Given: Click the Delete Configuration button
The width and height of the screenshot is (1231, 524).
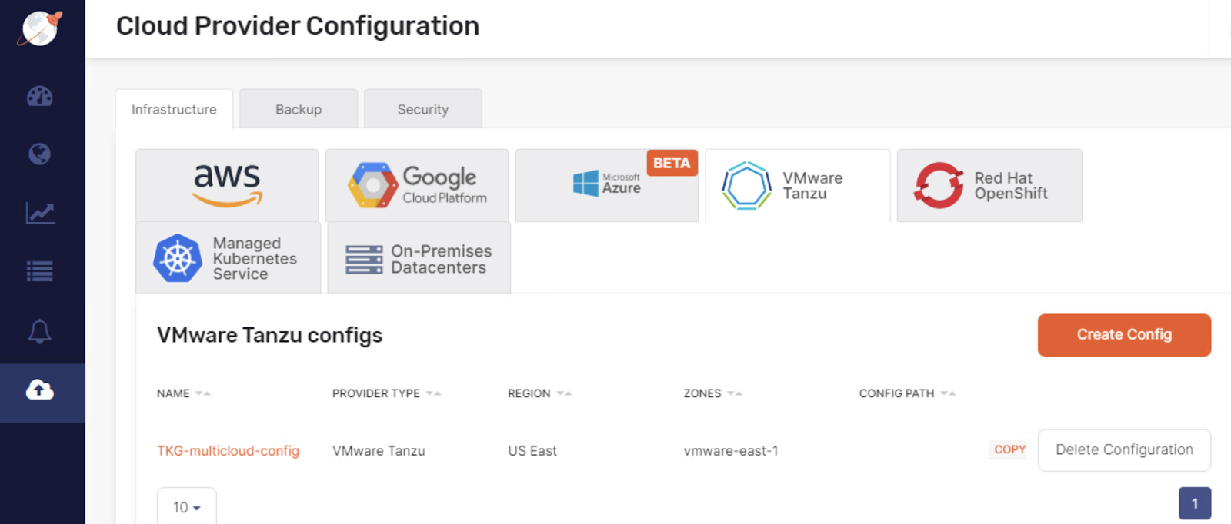Looking at the screenshot, I should tap(1124, 450).
